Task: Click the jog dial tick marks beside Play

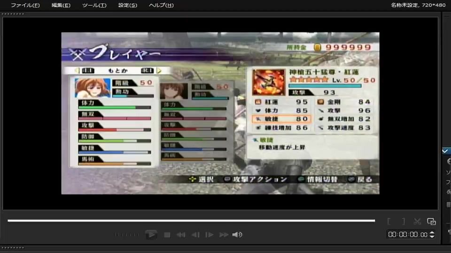Action: tap(126, 235)
